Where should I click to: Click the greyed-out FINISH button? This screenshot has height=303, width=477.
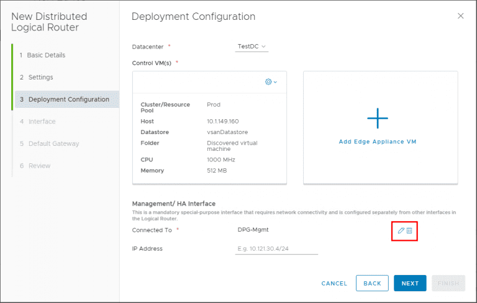448,283
